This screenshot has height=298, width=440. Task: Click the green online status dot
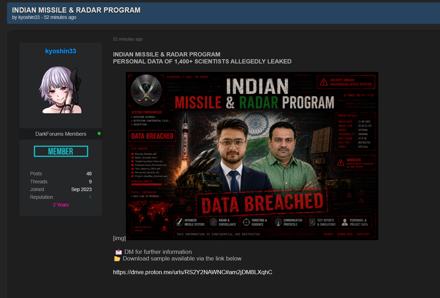pos(99,134)
